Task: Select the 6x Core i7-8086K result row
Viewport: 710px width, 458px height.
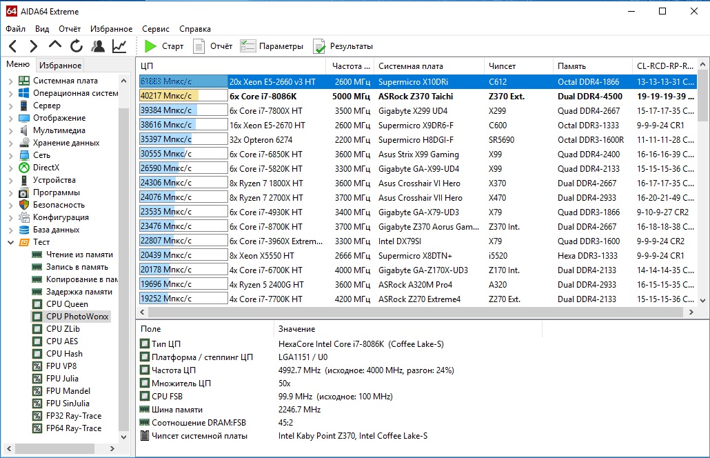Action: 418,96
